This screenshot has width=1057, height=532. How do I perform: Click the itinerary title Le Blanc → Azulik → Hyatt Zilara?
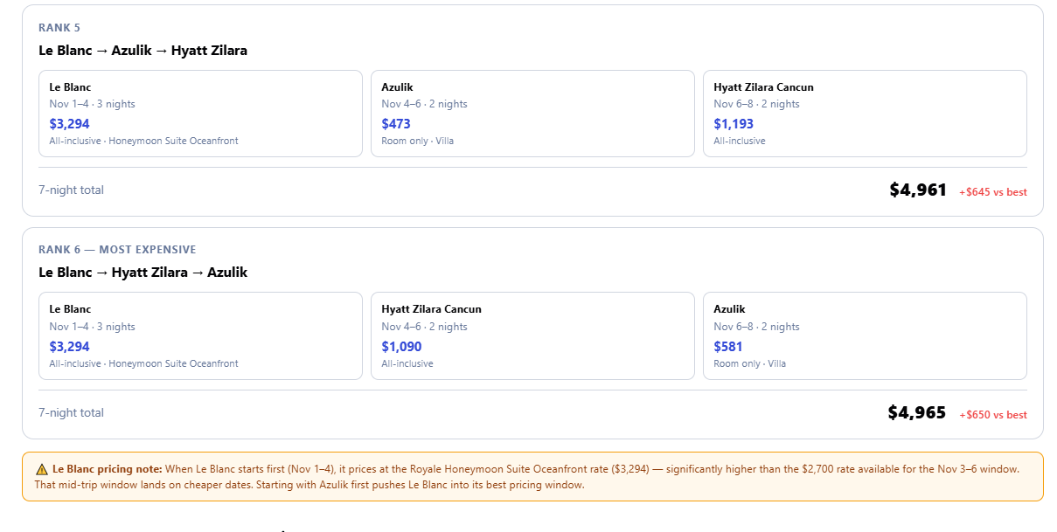pyautogui.click(x=143, y=51)
